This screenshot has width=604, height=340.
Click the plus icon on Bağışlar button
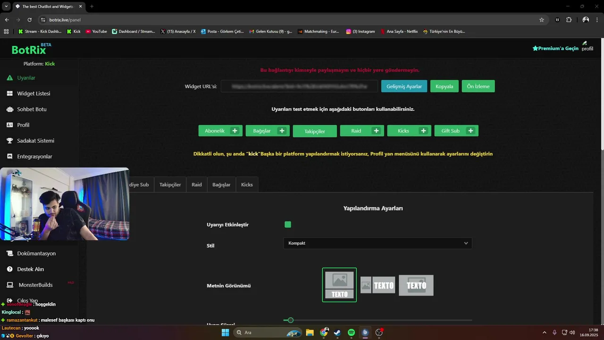point(282,131)
